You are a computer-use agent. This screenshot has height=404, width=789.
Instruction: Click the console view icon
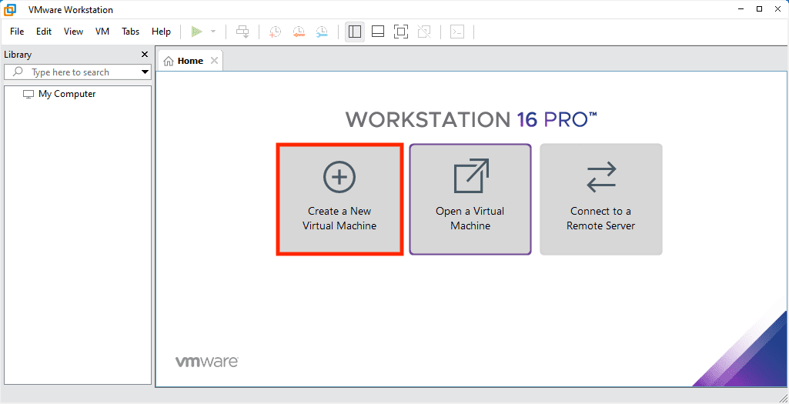pos(457,32)
